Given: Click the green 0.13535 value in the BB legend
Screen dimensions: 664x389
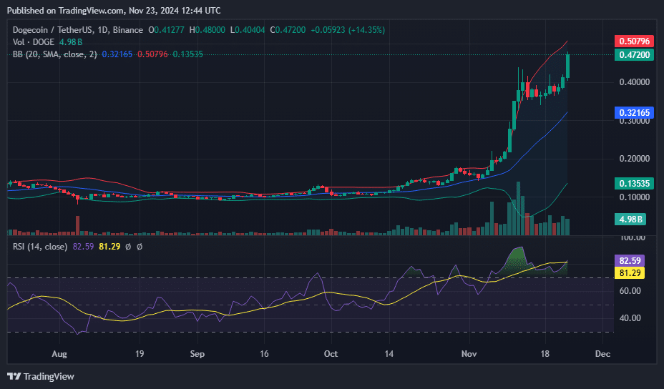Looking at the screenshot, I should pyautogui.click(x=187, y=54).
